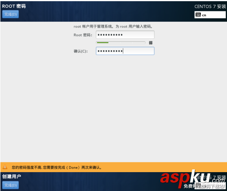Viewport: 227px width, 191px height.
Task: Click the 创建用户 heading
Action: 12,176
